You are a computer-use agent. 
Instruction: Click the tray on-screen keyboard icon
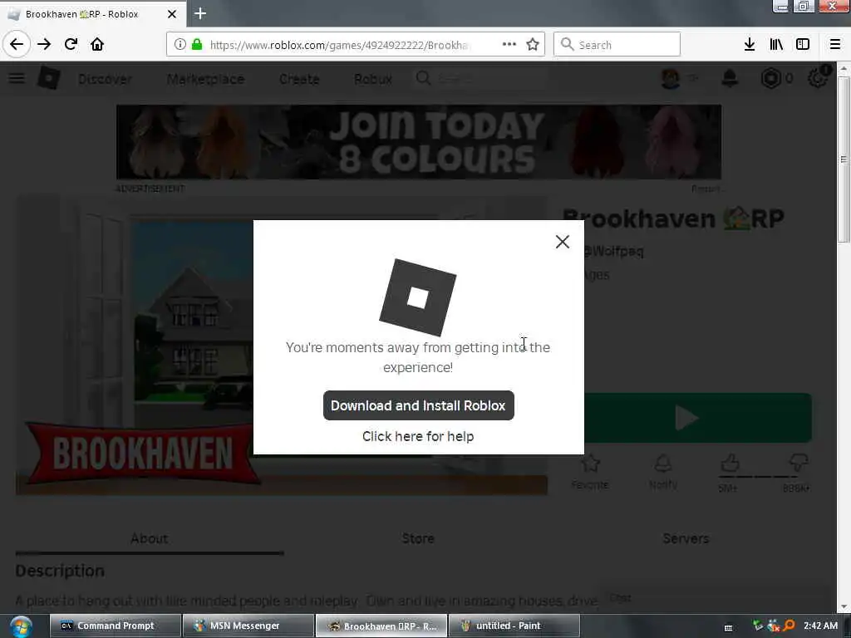point(728,628)
